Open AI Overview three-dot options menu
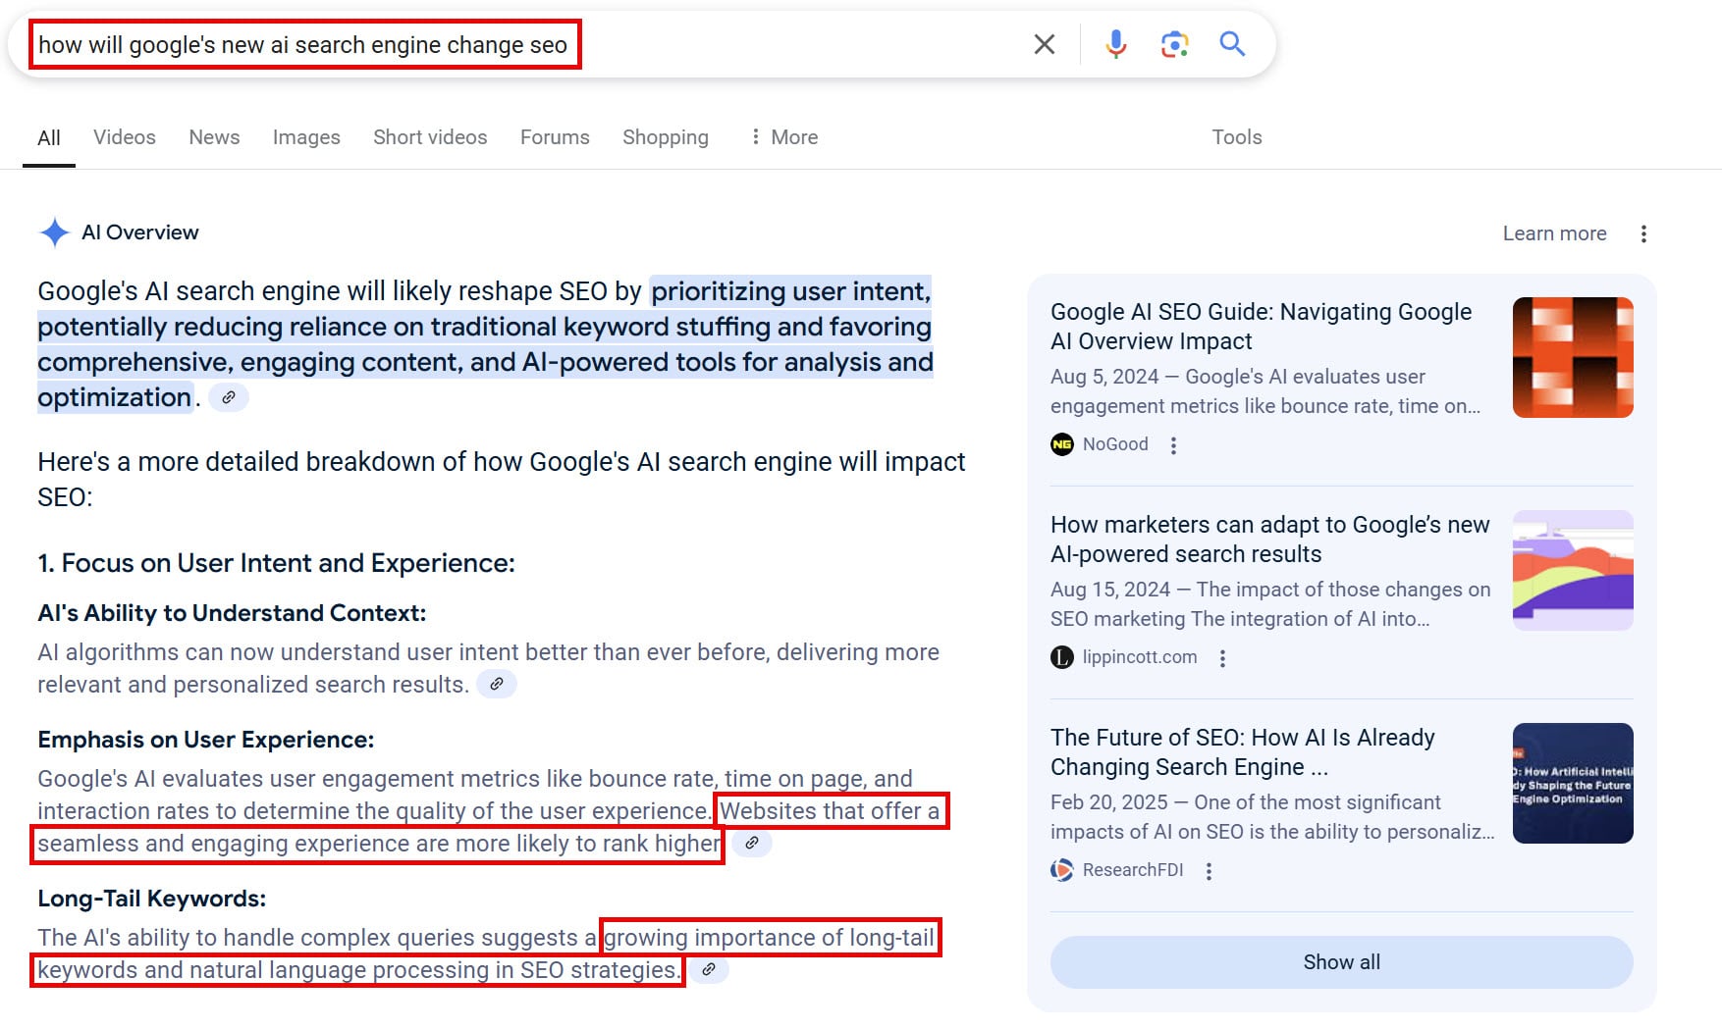This screenshot has width=1722, height=1030. (1643, 233)
